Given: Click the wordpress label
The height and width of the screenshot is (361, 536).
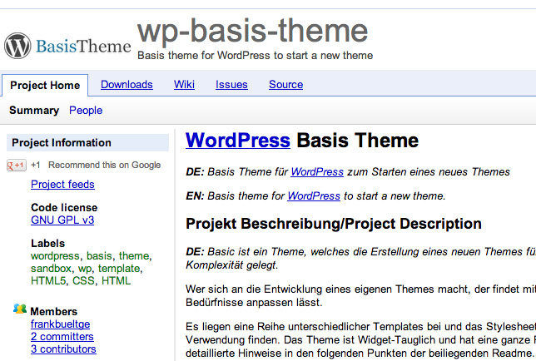Looking at the screenshot, I should tap(55, 256).
